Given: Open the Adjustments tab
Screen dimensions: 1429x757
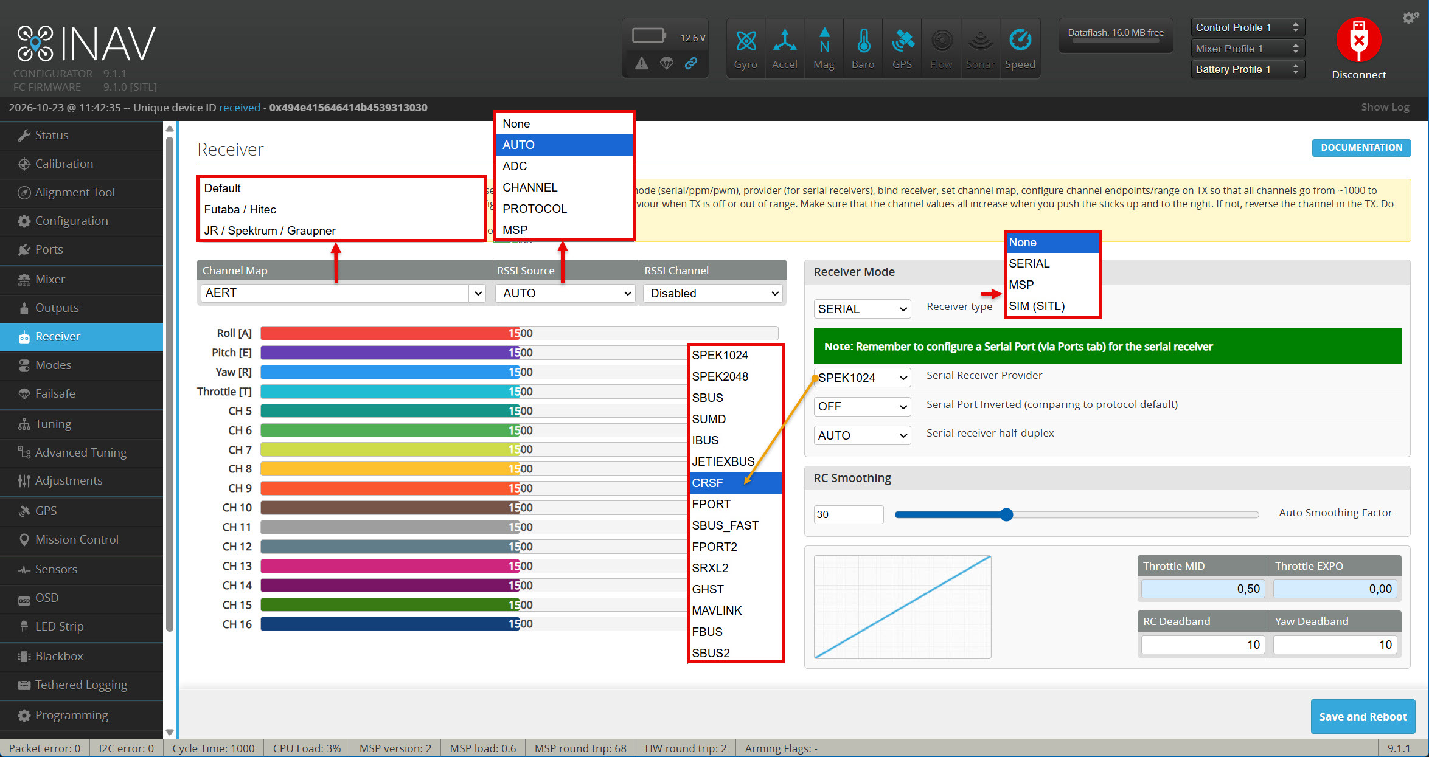Looking at the screenshot, I should pos(82,480).
